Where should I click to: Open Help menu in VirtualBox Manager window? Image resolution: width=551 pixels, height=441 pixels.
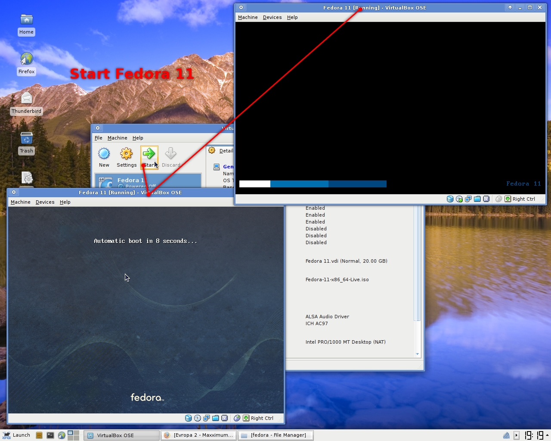138,138
